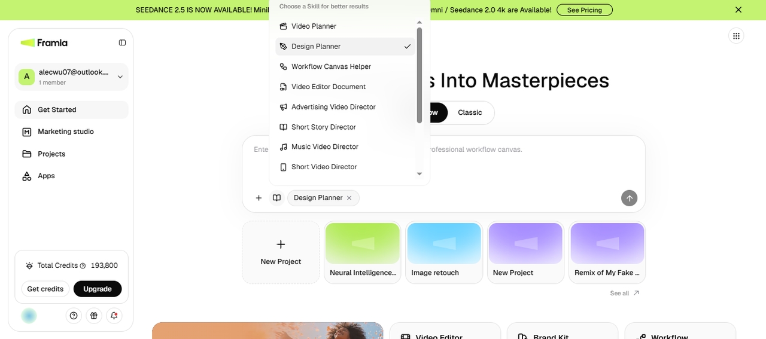Click See Pricing in the announcement banner
The image size is (766, 339).
pos(585,10)
